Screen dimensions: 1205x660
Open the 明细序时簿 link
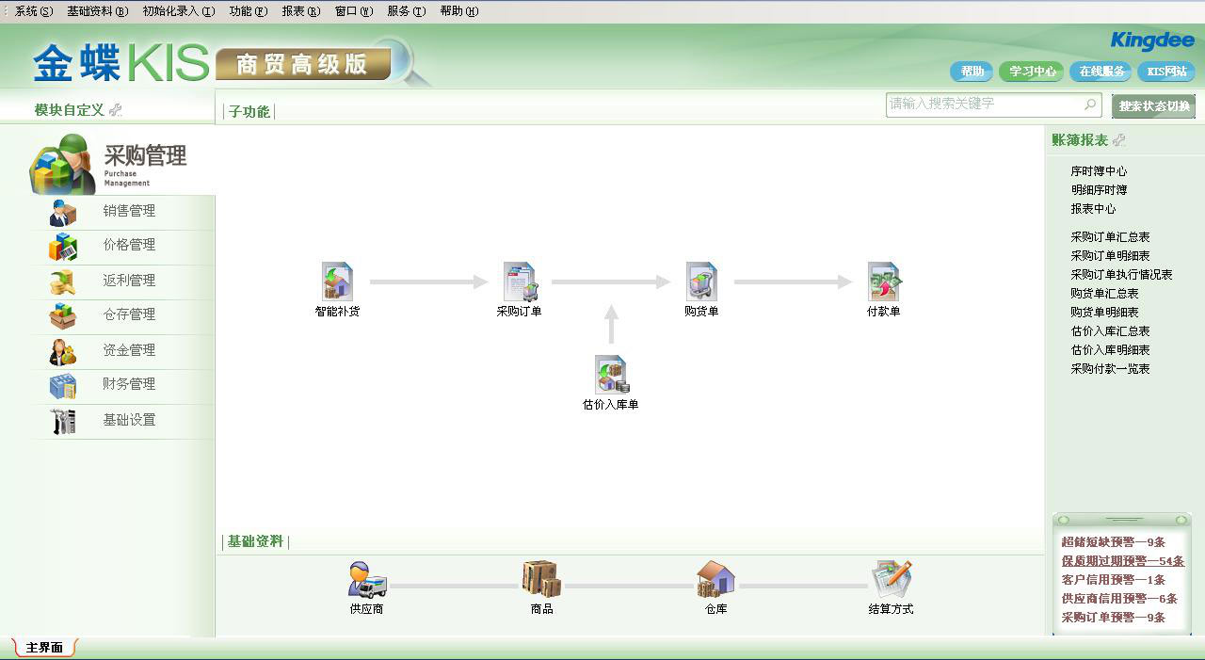[1099, 190]
